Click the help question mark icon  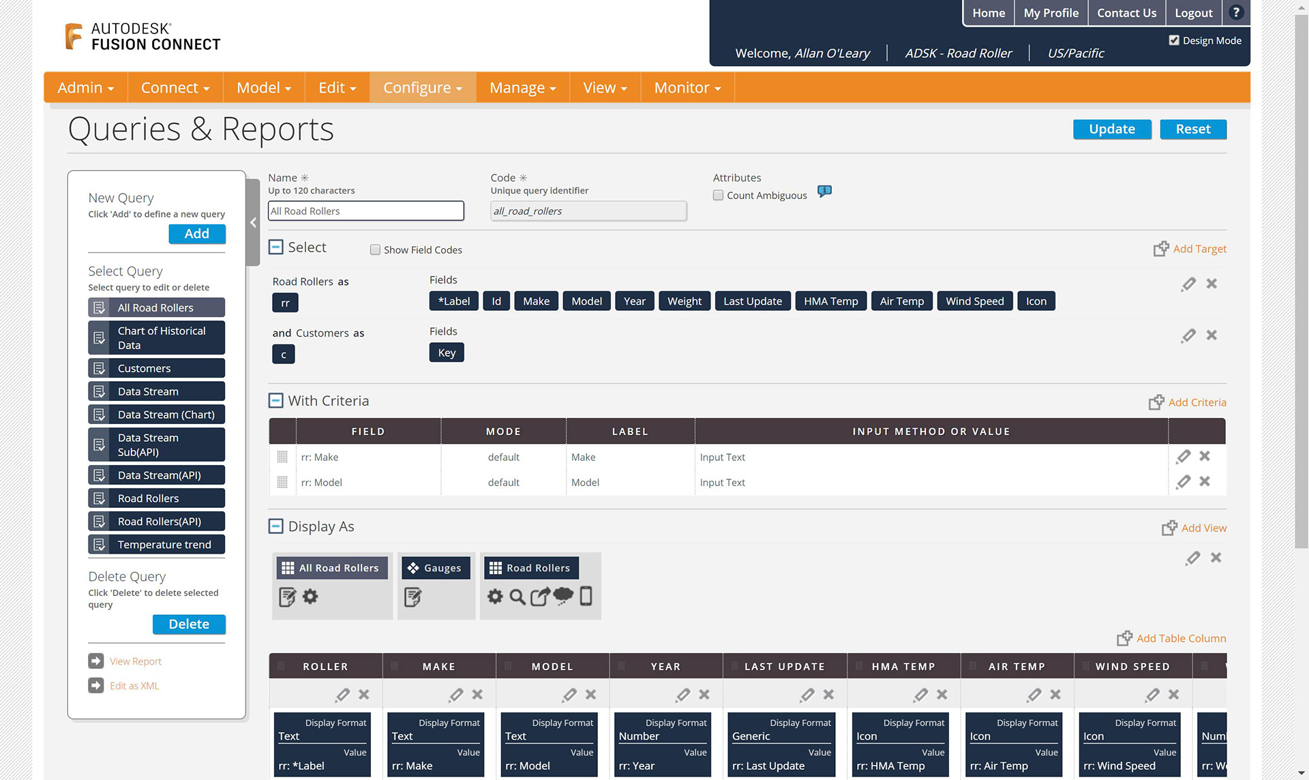pyautogui.click(x=1235, y=12)
